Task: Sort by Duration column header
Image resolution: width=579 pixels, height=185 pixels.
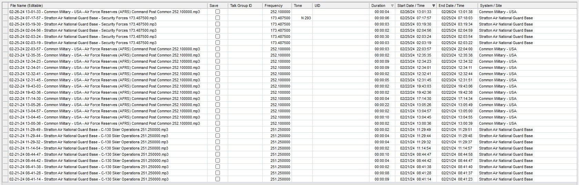Action: click(382, 6)
